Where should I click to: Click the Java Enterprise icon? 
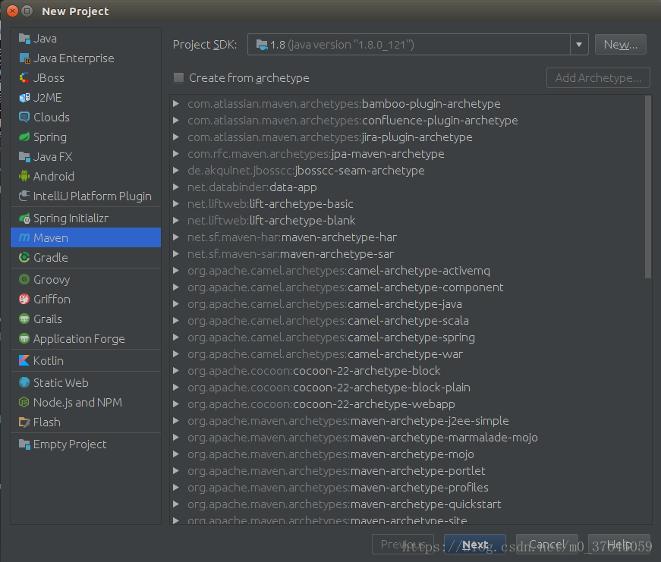pos(24,58)
